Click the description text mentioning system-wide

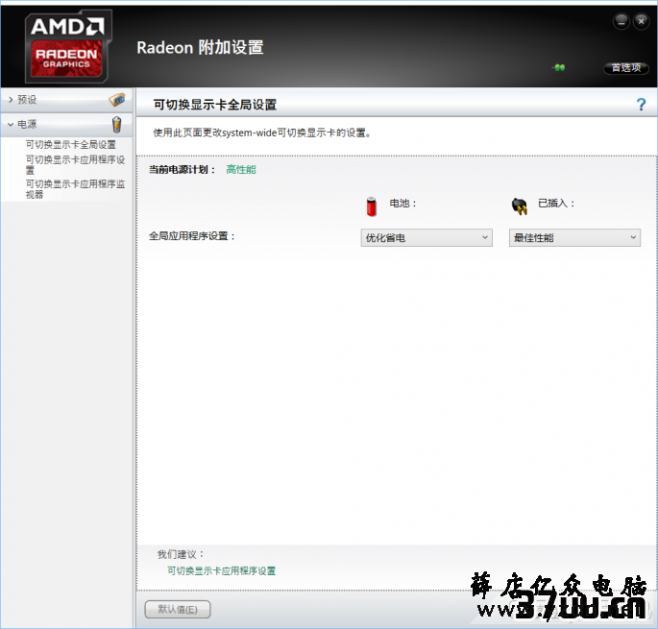click(x=262, y=133)
